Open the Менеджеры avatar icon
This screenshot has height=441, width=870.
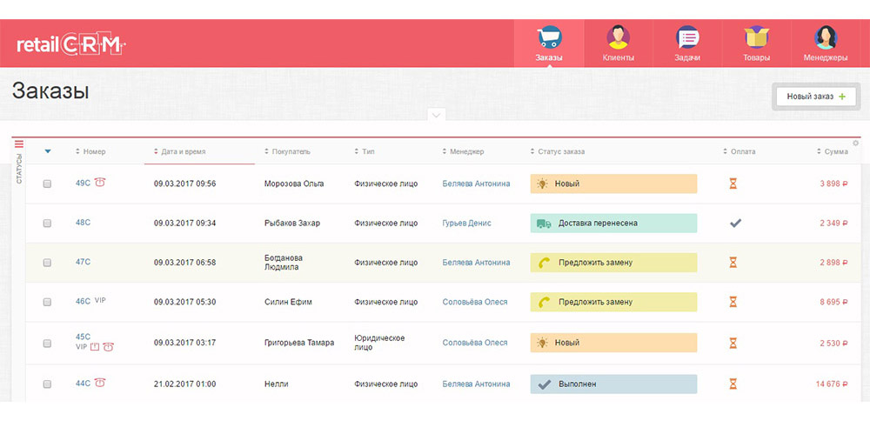click(x=825, y=38)
